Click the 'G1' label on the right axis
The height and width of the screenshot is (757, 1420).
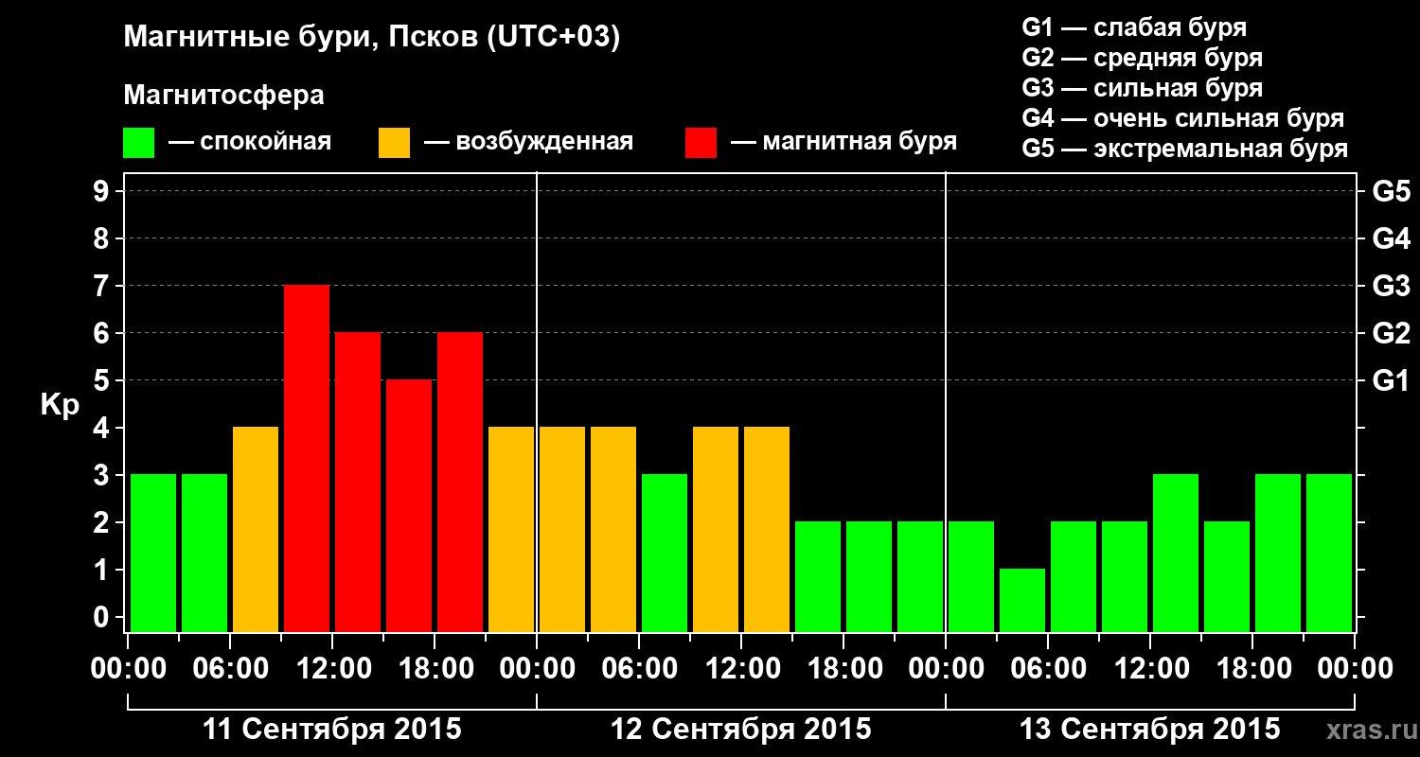coord(1392,380)
